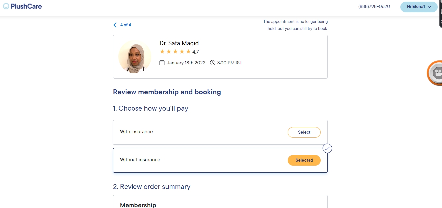The width and height of the screenshot is (442, 208).
Task: Call the (888)798-0620 phone number
Action: click(x=374, y=7)
